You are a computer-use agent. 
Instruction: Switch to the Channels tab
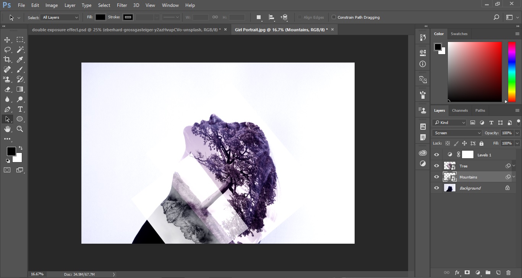tap(460, 111)
